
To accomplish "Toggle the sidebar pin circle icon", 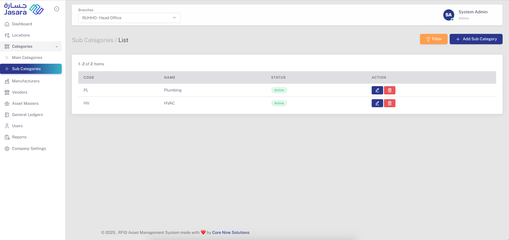I will 57,9.
